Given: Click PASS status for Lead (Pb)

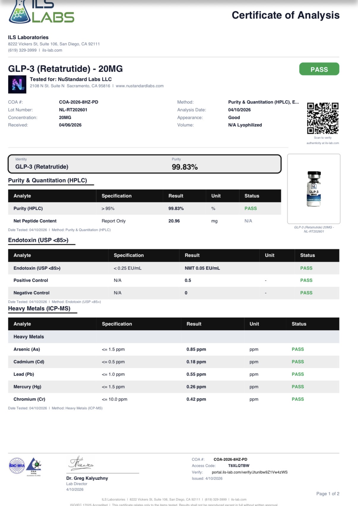Looking at the screenshot, I should pos(298,374).
